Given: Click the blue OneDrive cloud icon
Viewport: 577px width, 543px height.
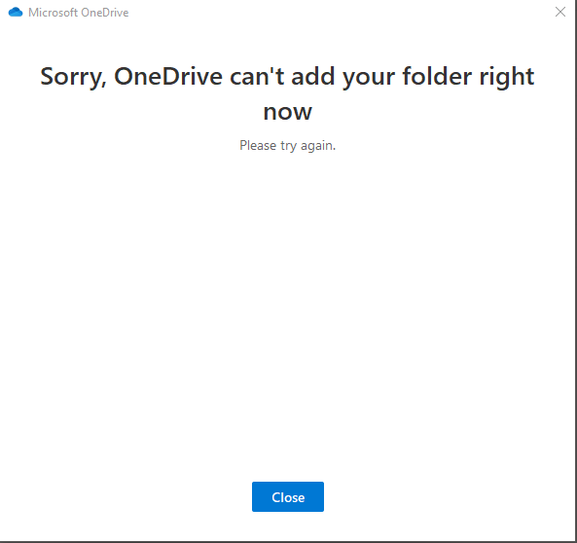Looking at the screenshot, I should pos(16,12).
